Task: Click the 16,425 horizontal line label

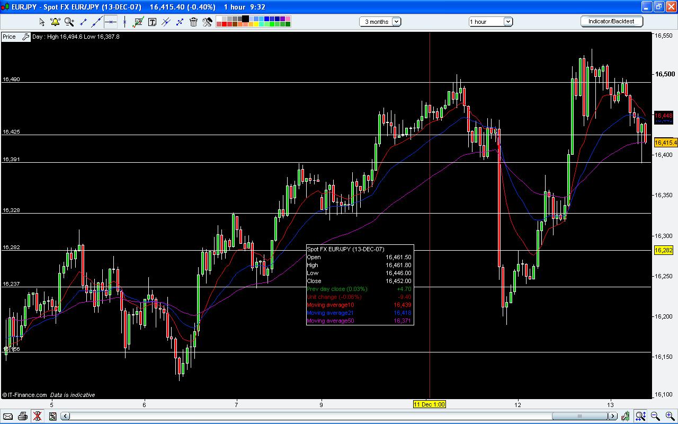Action: [11, 131]
